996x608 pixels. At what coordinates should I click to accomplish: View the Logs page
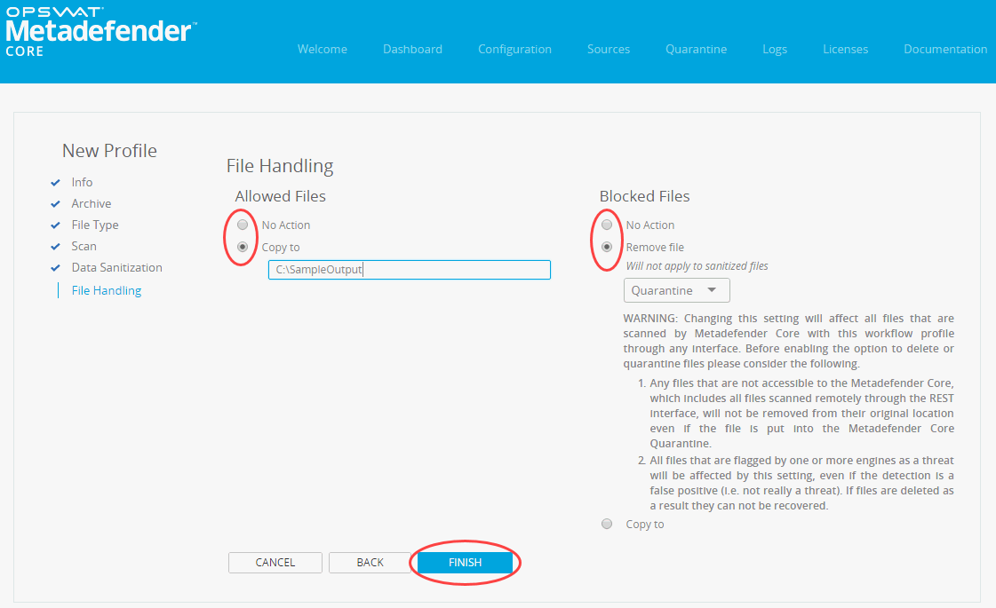point(775,49)
